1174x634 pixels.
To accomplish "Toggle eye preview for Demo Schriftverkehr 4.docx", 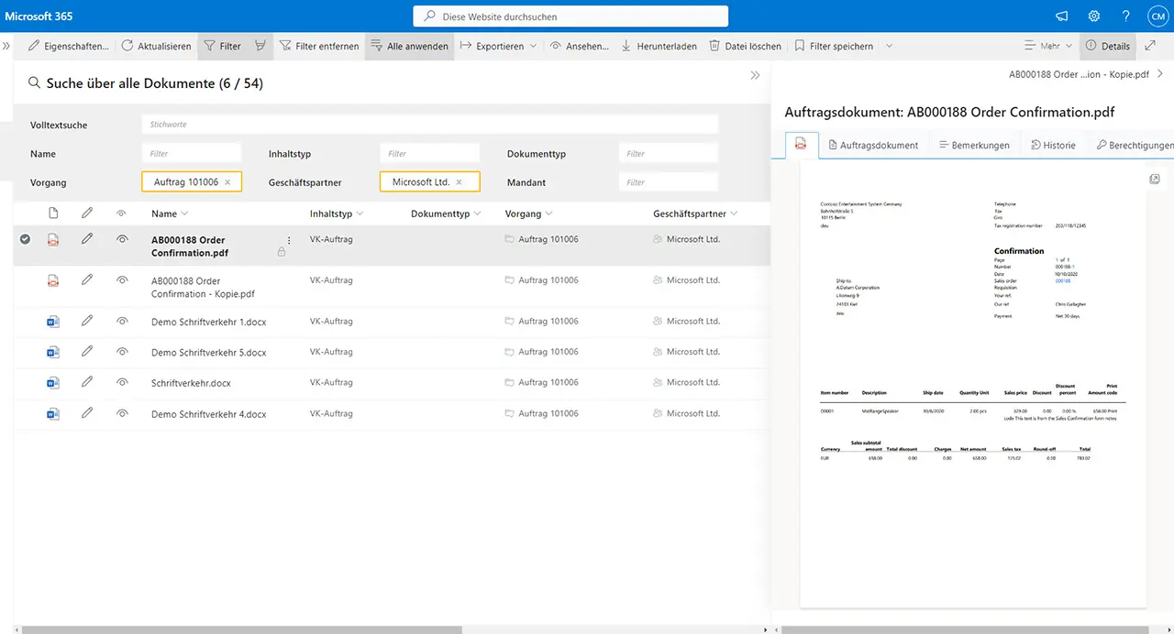I will coord(121,413).
